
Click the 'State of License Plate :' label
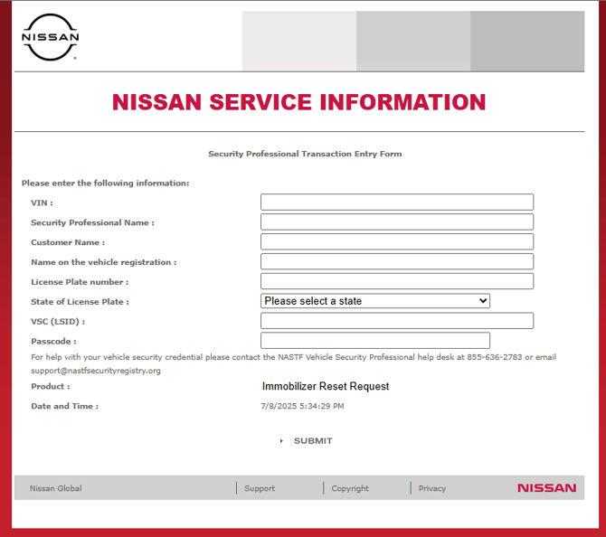coord(80,302)
